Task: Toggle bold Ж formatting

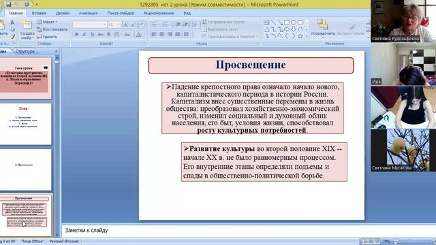Action: [76, 35]
